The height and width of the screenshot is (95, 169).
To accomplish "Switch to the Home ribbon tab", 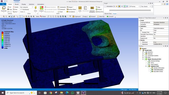I will coord(10,4).
